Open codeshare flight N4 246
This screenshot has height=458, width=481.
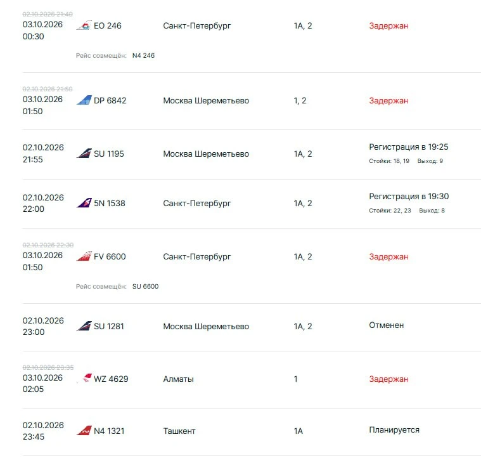[143, 56]
